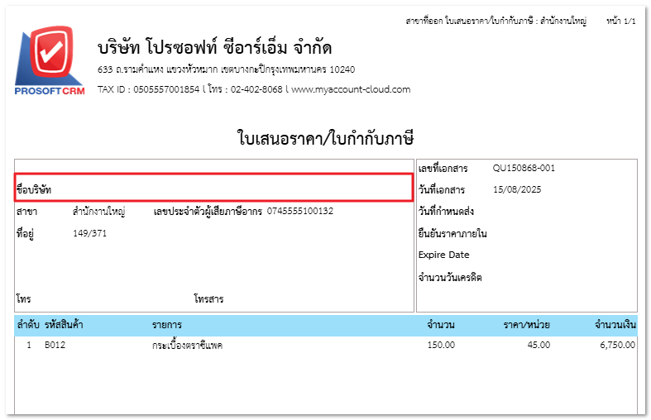
Task: Select the taxpayer ID 0745555100132
Action: click(x=300, y=212)
